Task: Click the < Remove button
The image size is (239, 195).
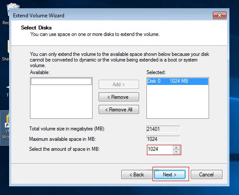Action: pyautogui.click(x=119, y=97)
